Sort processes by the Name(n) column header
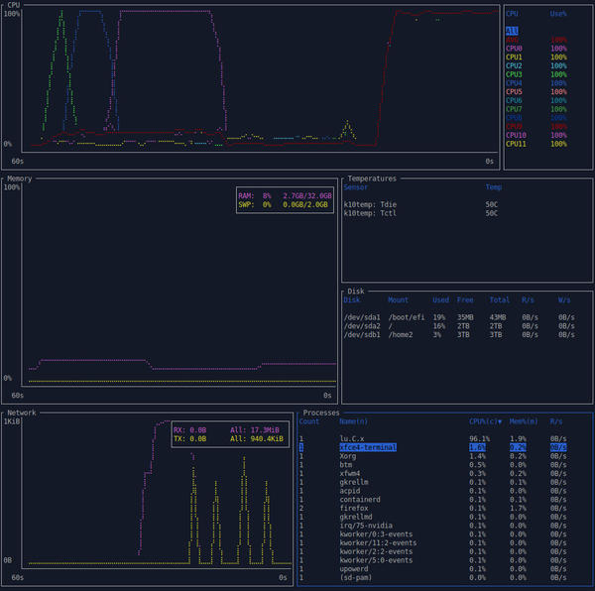The width and height of the screenshot is (595, 591). click(x=353, y=421)
